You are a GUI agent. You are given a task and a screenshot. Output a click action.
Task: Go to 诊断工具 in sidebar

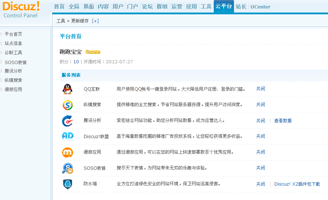(x=13, y=52)
